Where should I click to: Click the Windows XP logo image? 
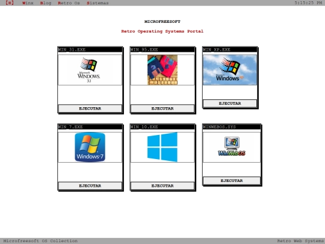coord(230,70)
